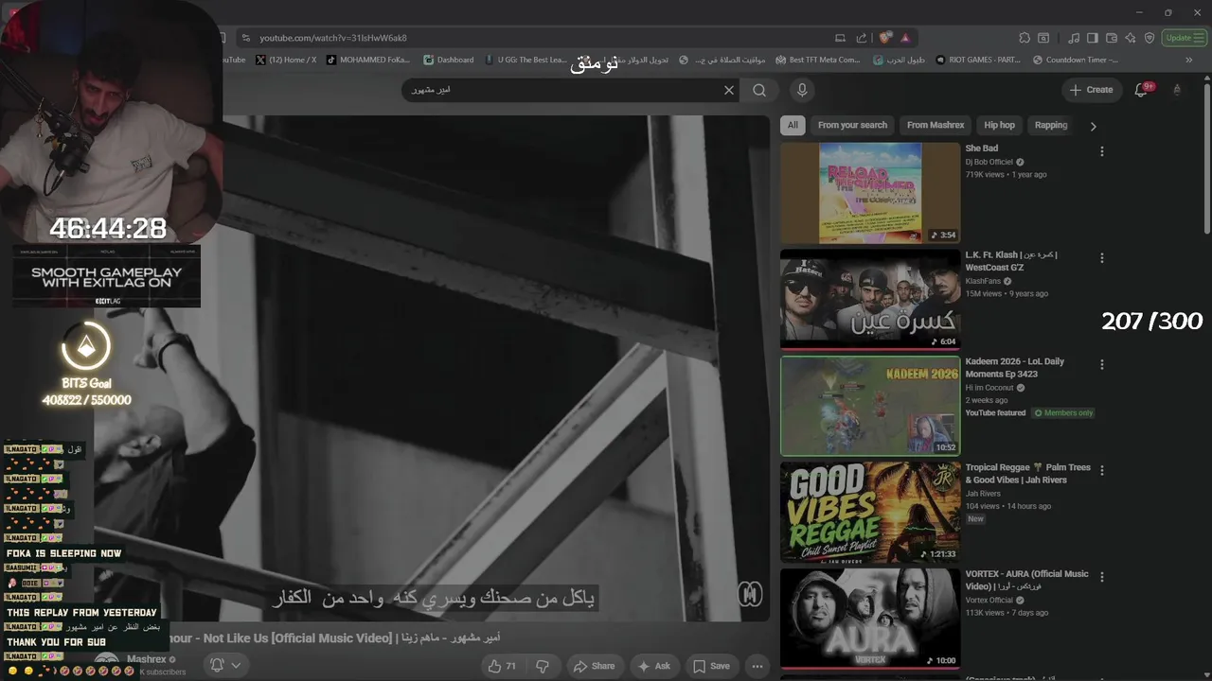Open the MOHAMMED FoKa TikTok bookmark
The width and height of the screenshot is (1212, 681).
369,60
